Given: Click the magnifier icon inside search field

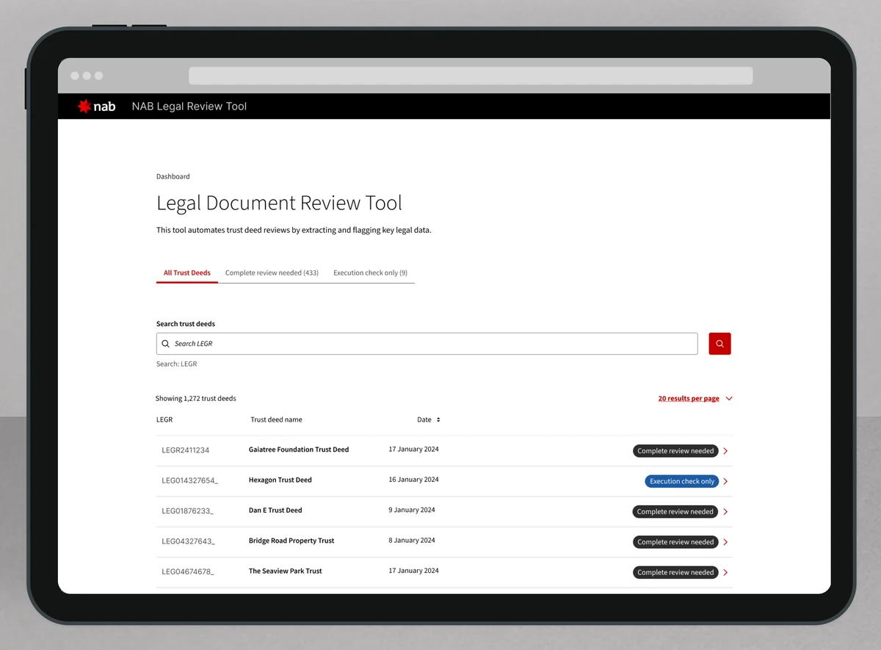Looking at the screenshot, I should coord(166,344).
